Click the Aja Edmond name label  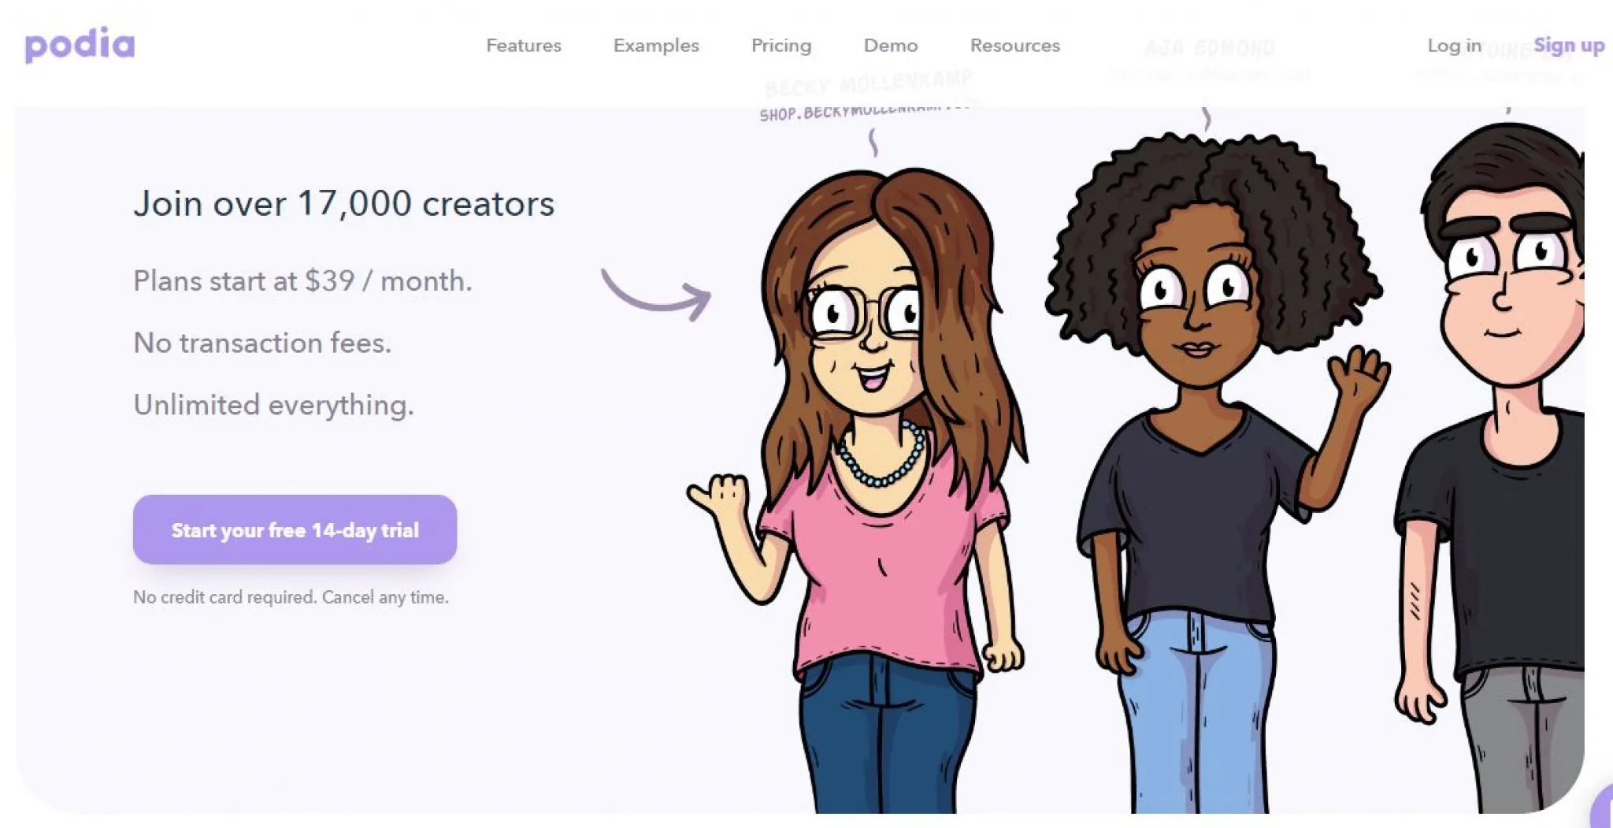pyautogui.click(x=1210, y=48)
